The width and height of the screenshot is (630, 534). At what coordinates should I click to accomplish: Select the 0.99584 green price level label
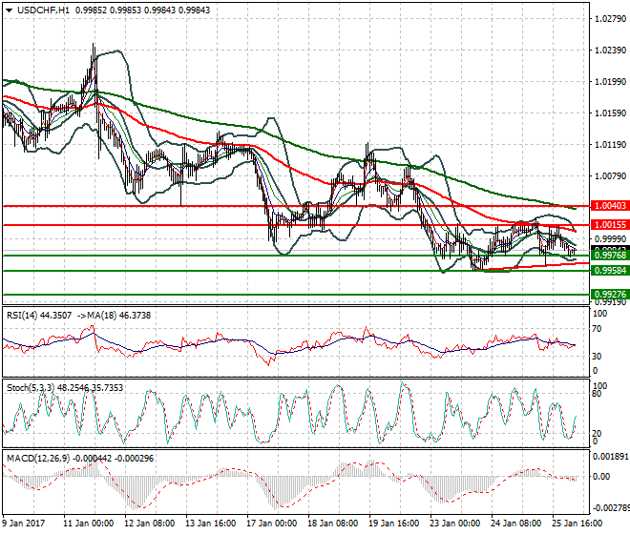(x=610, y=270)
